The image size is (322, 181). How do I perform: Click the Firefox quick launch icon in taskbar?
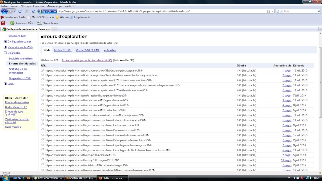pos(29,178)
